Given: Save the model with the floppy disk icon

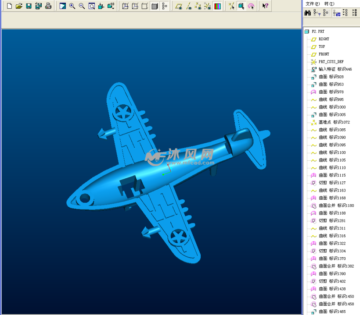Looking at the screenshot, I should (29, 6).
